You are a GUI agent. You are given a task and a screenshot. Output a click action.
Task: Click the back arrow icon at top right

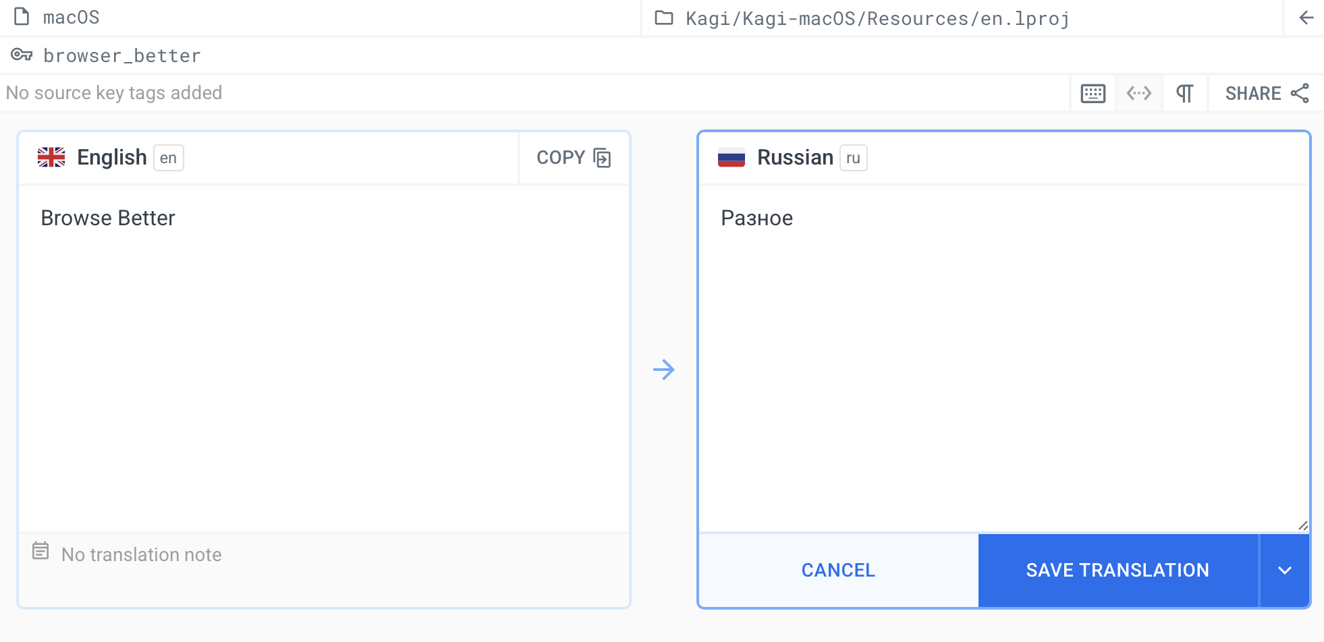(x=1306, y=18)
